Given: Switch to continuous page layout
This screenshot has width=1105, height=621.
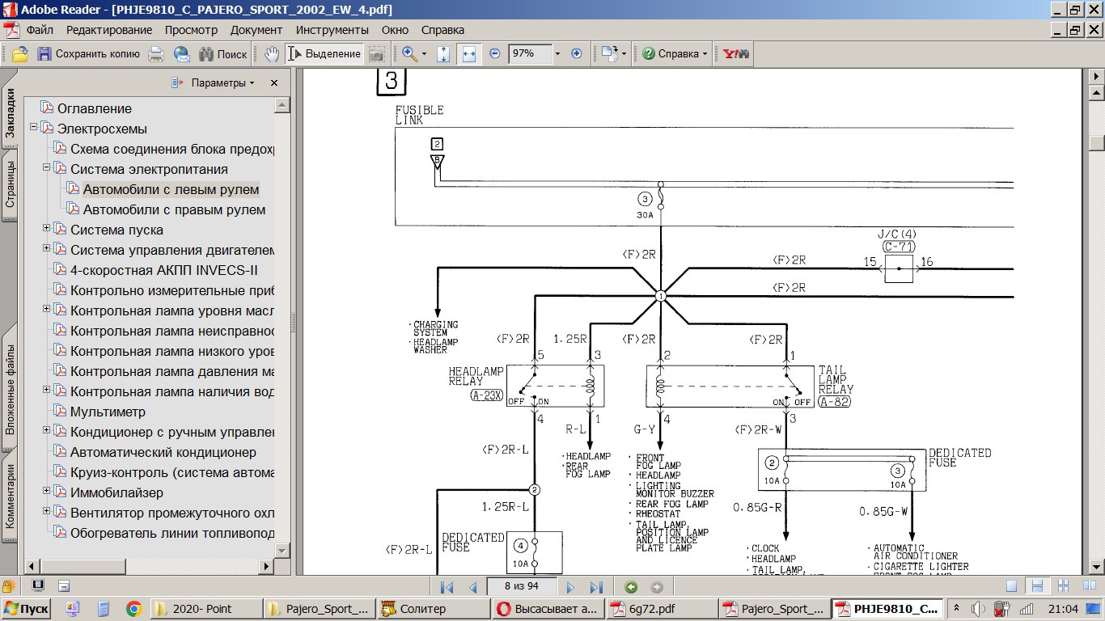Looking at the screenshot, I should (1036, 587).
